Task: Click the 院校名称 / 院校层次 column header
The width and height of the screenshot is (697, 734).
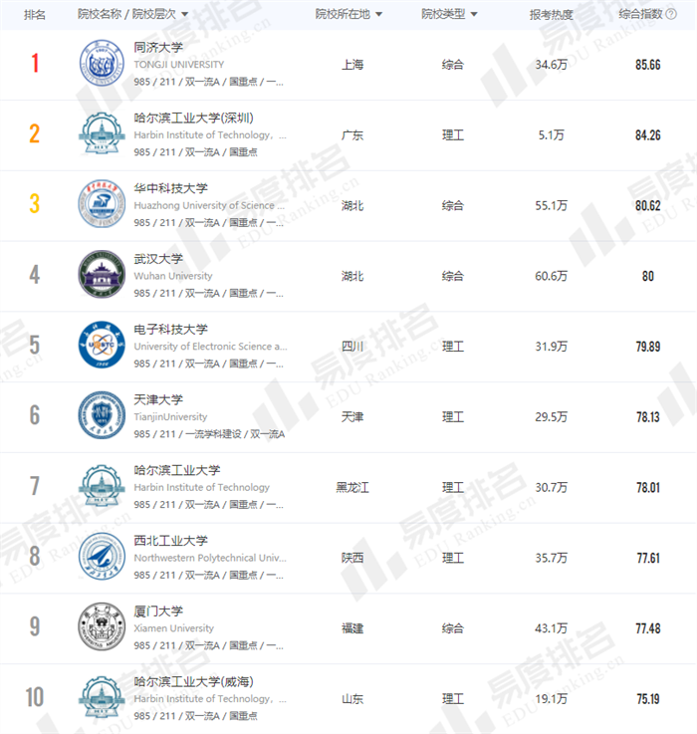Action: (126, 14)
